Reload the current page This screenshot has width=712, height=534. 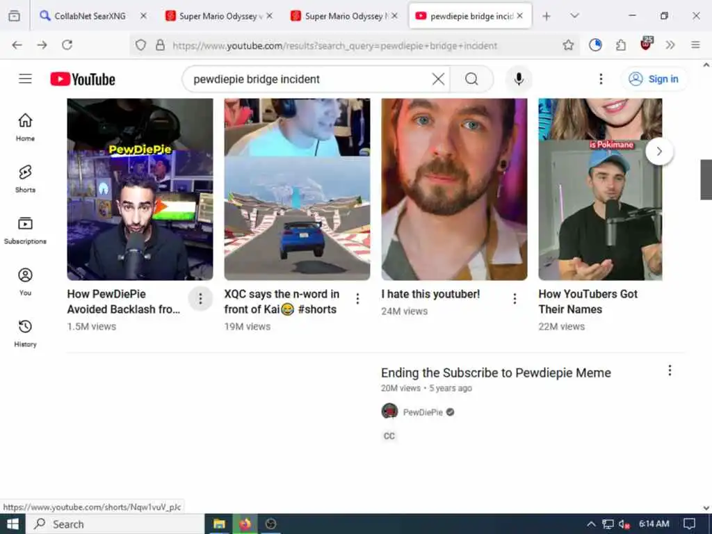pos(67,45)
